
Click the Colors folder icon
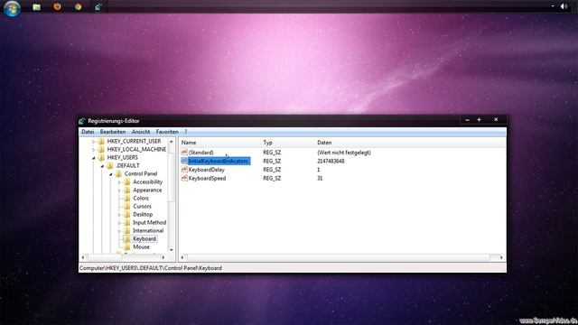[127, 198]
